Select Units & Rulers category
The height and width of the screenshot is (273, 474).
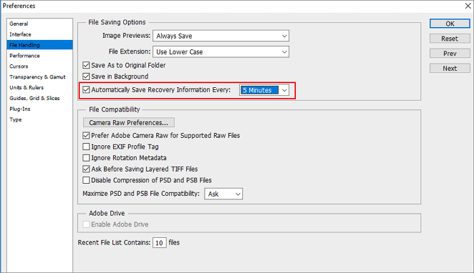[27, 88]
